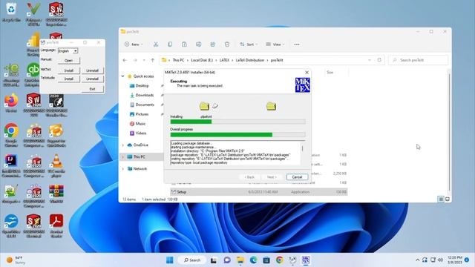Open Microsoft Edge from the taskbar
The width and height of the screenshot is (475, 267).
[x=253, y=260]
